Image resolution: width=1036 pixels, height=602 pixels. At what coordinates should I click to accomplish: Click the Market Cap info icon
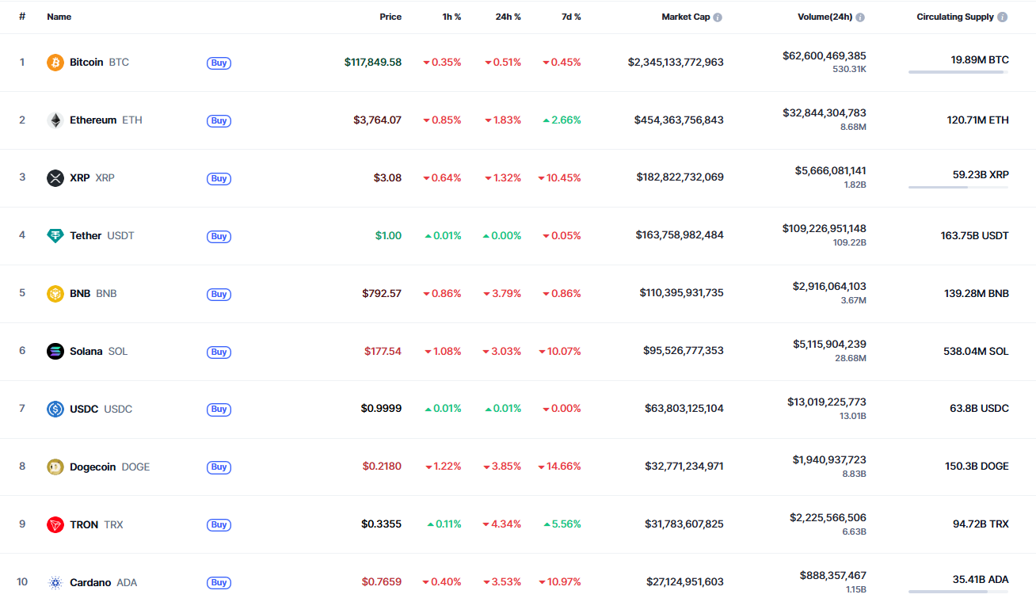point(718,17)
